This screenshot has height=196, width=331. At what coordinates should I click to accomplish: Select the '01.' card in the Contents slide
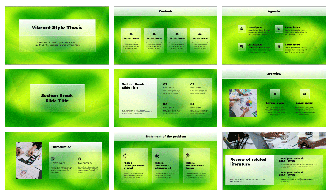[x=131, y=40]
